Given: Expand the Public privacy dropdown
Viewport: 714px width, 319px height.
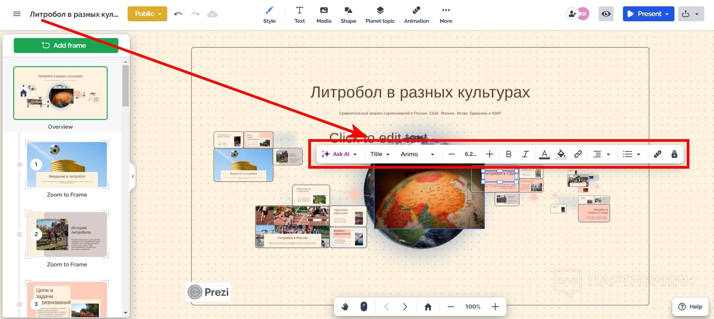Looking at the screenshot, I should pyautogui.click(x=147, y=14).
